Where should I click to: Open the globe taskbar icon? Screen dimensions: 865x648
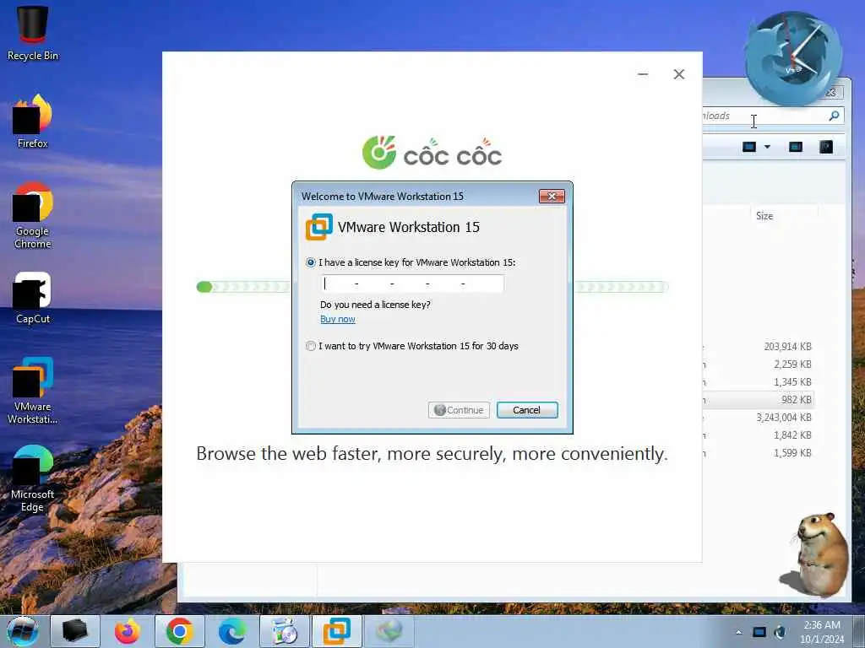(x=389, y=631)
